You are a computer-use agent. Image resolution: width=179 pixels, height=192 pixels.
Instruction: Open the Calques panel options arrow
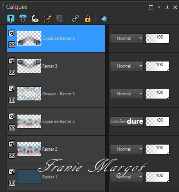click(159, 7)
